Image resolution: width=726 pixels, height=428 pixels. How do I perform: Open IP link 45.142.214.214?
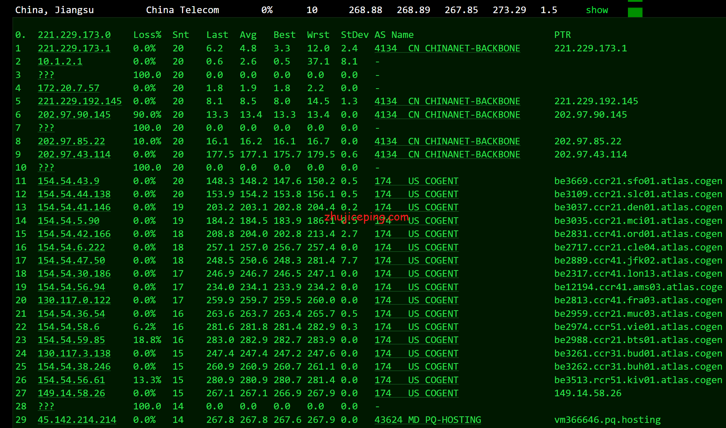click(x=77, y=420)
